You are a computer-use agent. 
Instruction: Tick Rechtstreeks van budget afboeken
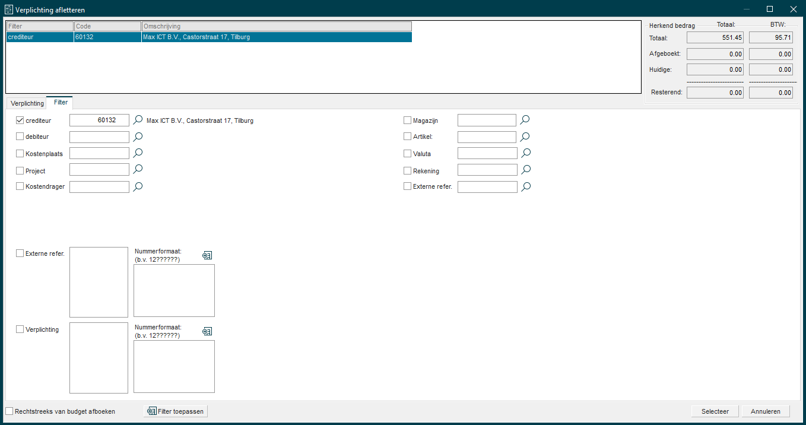(9, 411)
